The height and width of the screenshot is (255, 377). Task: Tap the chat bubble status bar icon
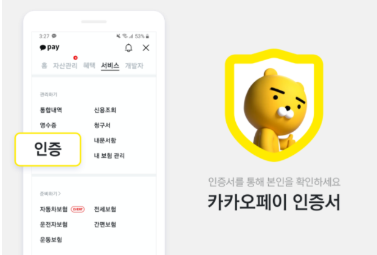point(54,36)
